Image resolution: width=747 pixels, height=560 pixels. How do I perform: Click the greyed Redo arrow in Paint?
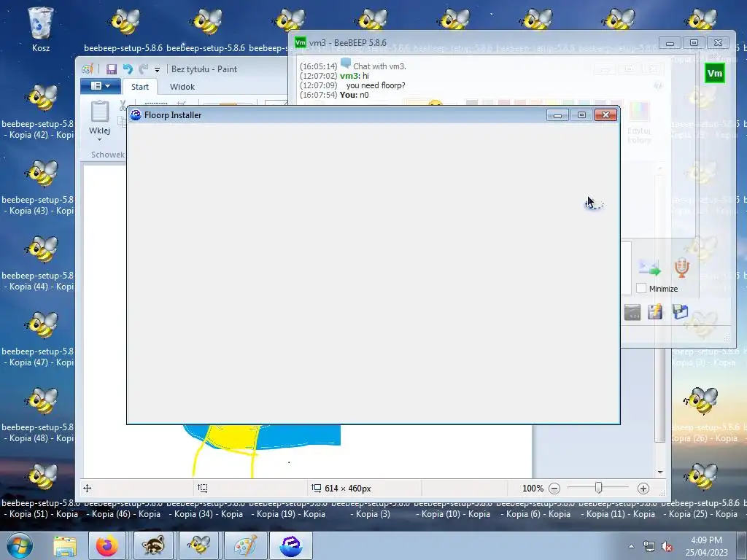(x=144, y=69)
